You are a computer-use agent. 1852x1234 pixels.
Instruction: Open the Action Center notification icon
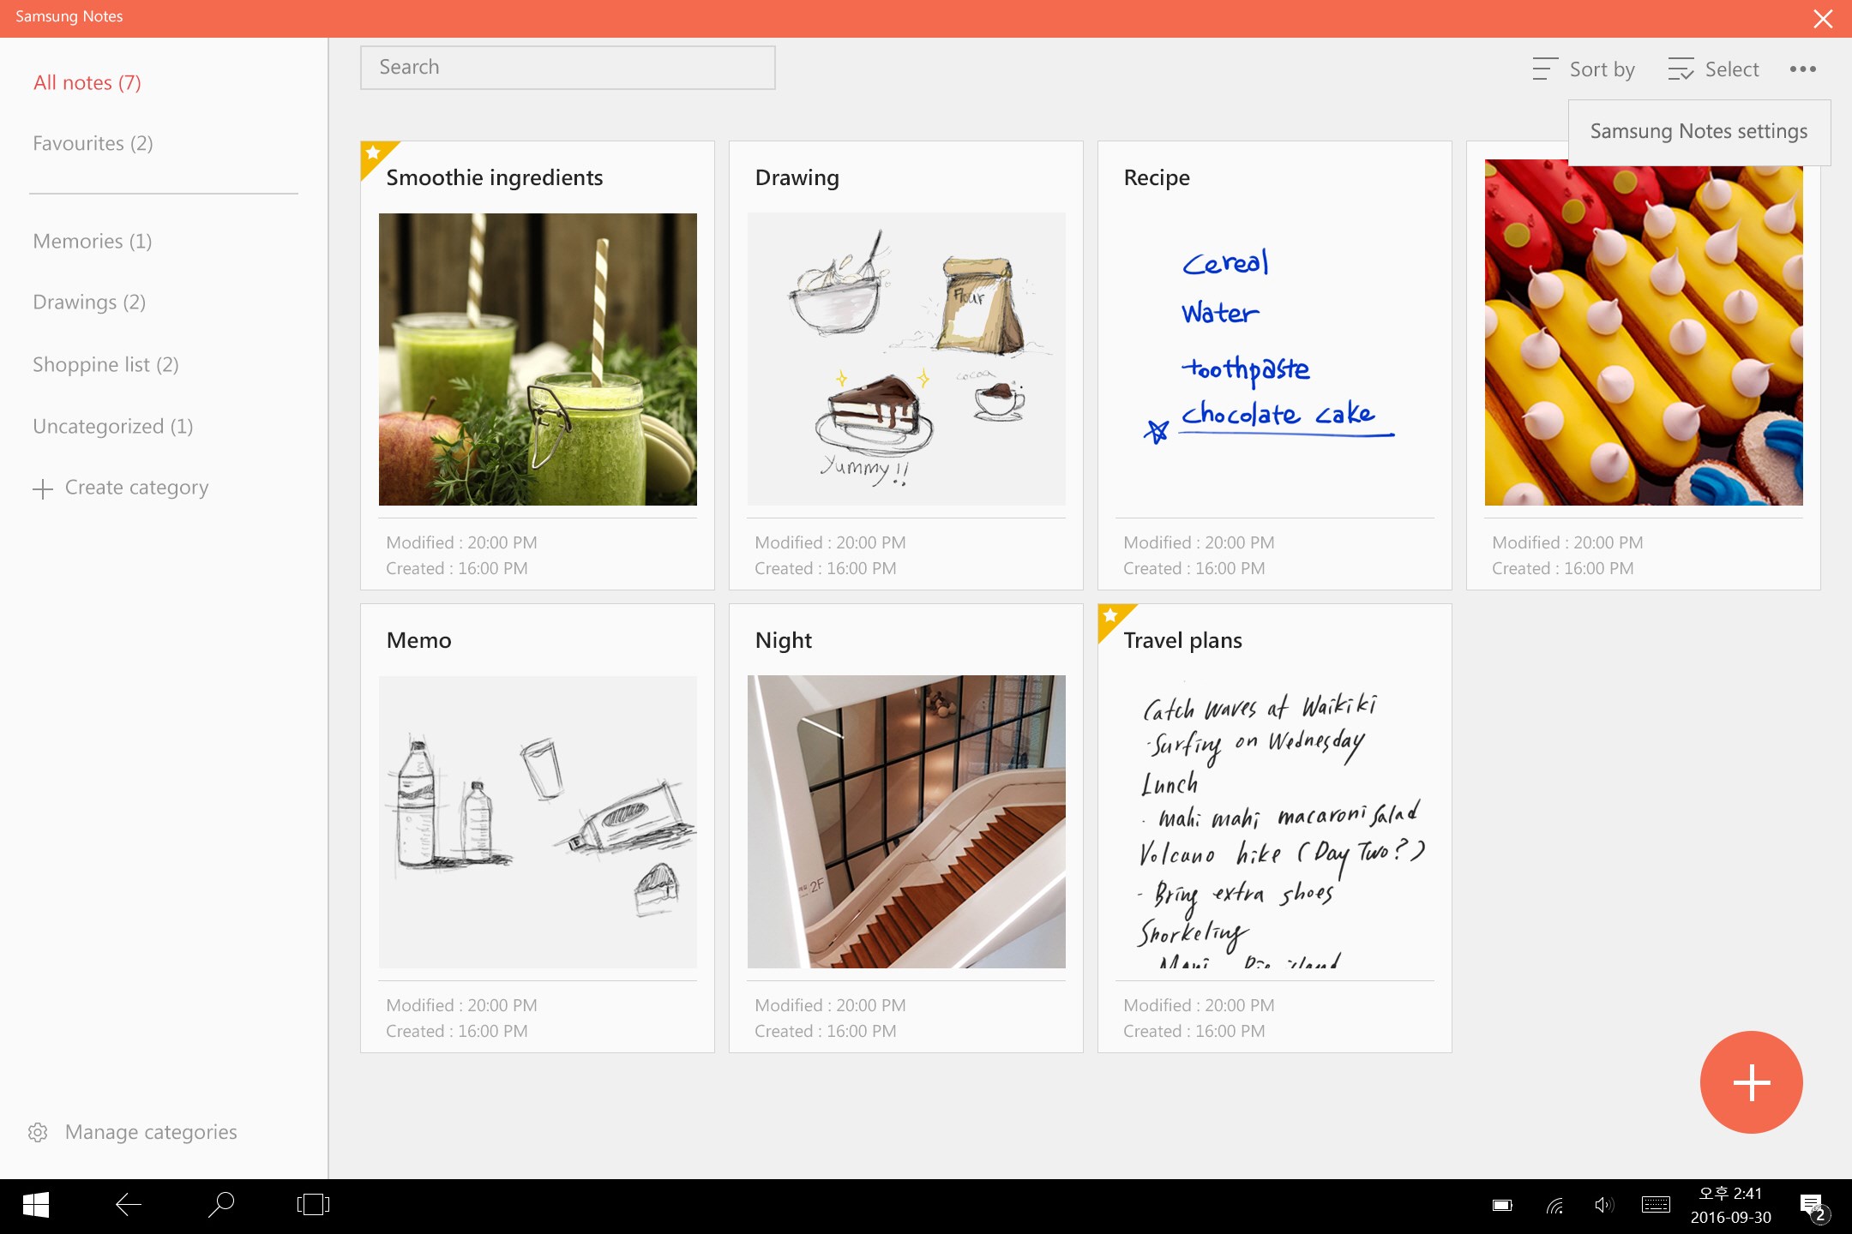pos(1812,1206)
